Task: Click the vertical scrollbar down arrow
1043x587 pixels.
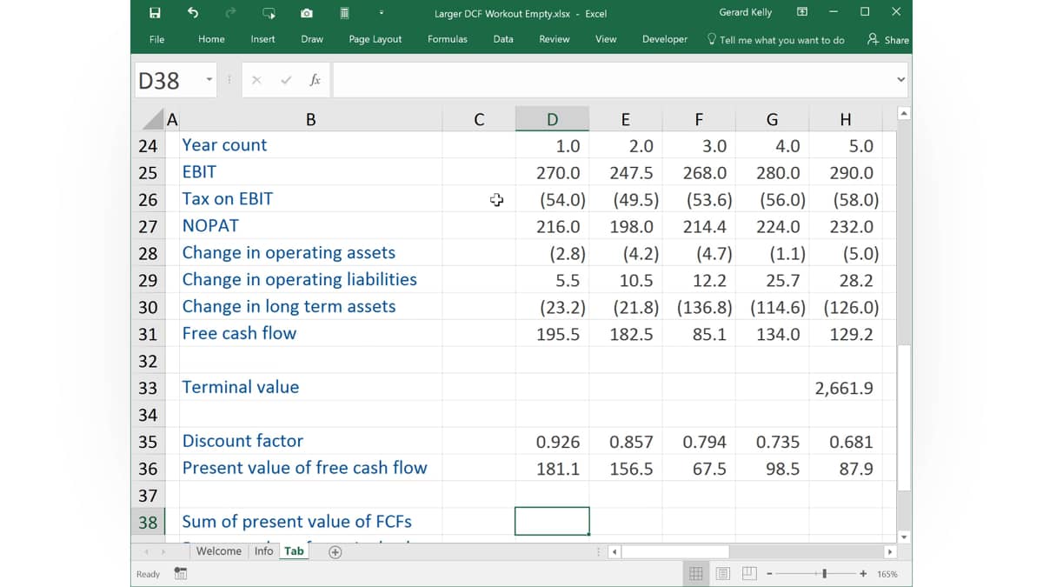Action: click(x=904, y=537)
